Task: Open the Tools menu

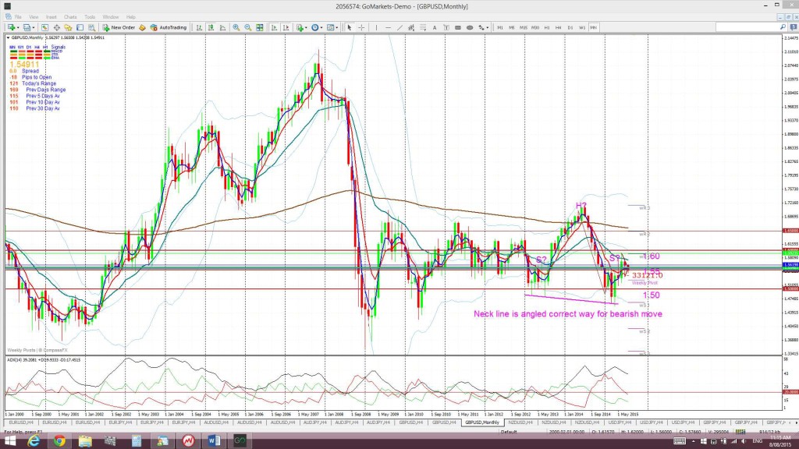Action: point(90,17)
